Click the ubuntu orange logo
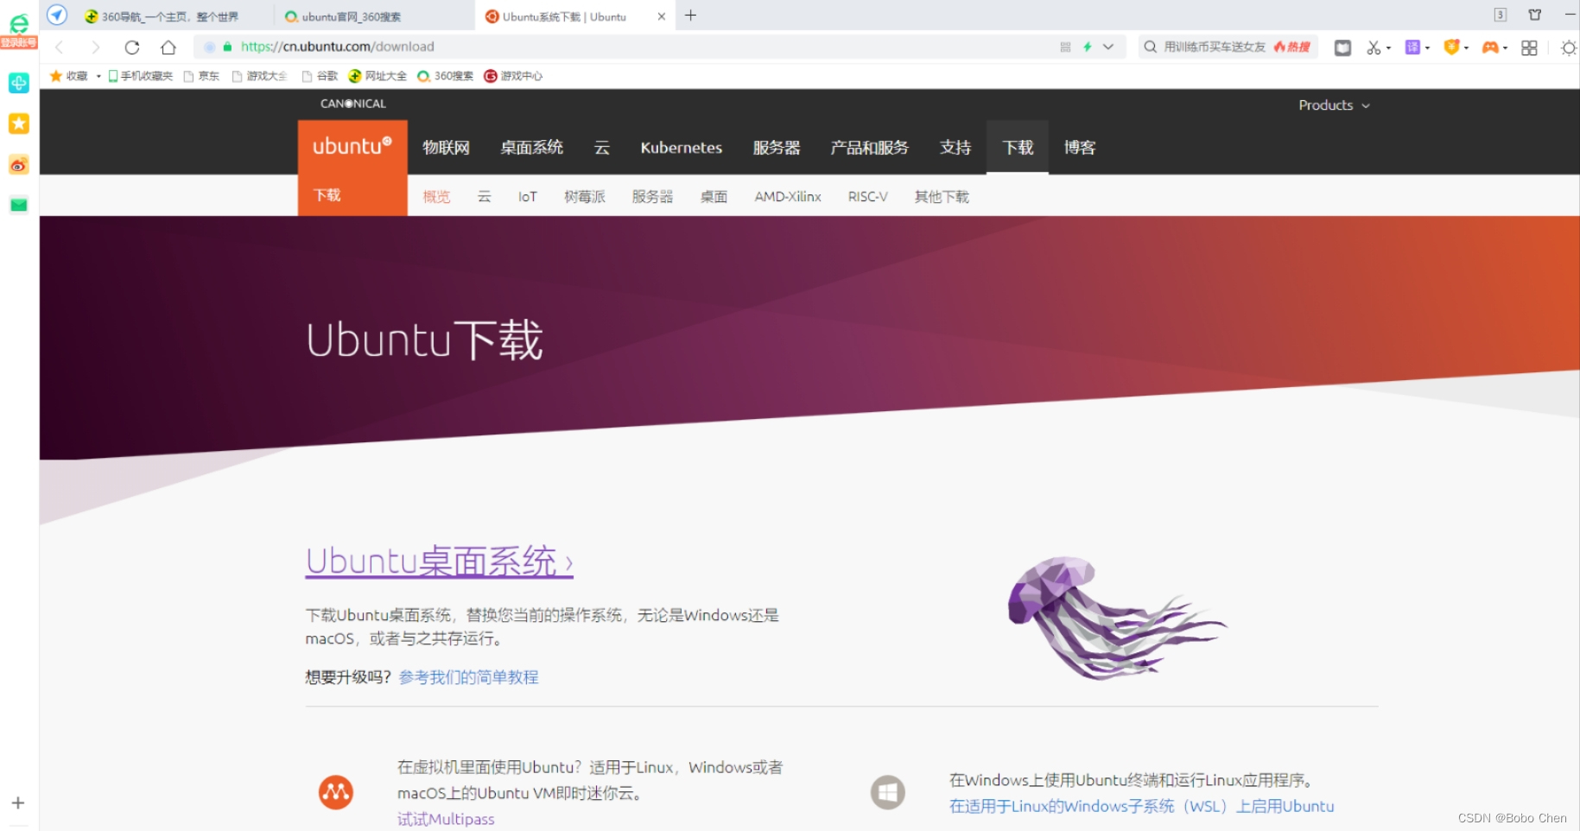Screen dimensions: 1580x831 [x=352, y=147]
